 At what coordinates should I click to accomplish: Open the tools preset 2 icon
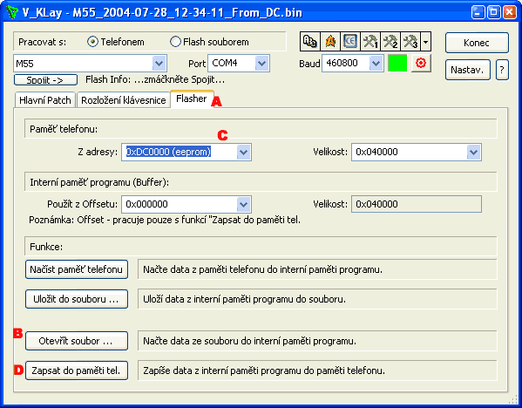pos(390,42)
